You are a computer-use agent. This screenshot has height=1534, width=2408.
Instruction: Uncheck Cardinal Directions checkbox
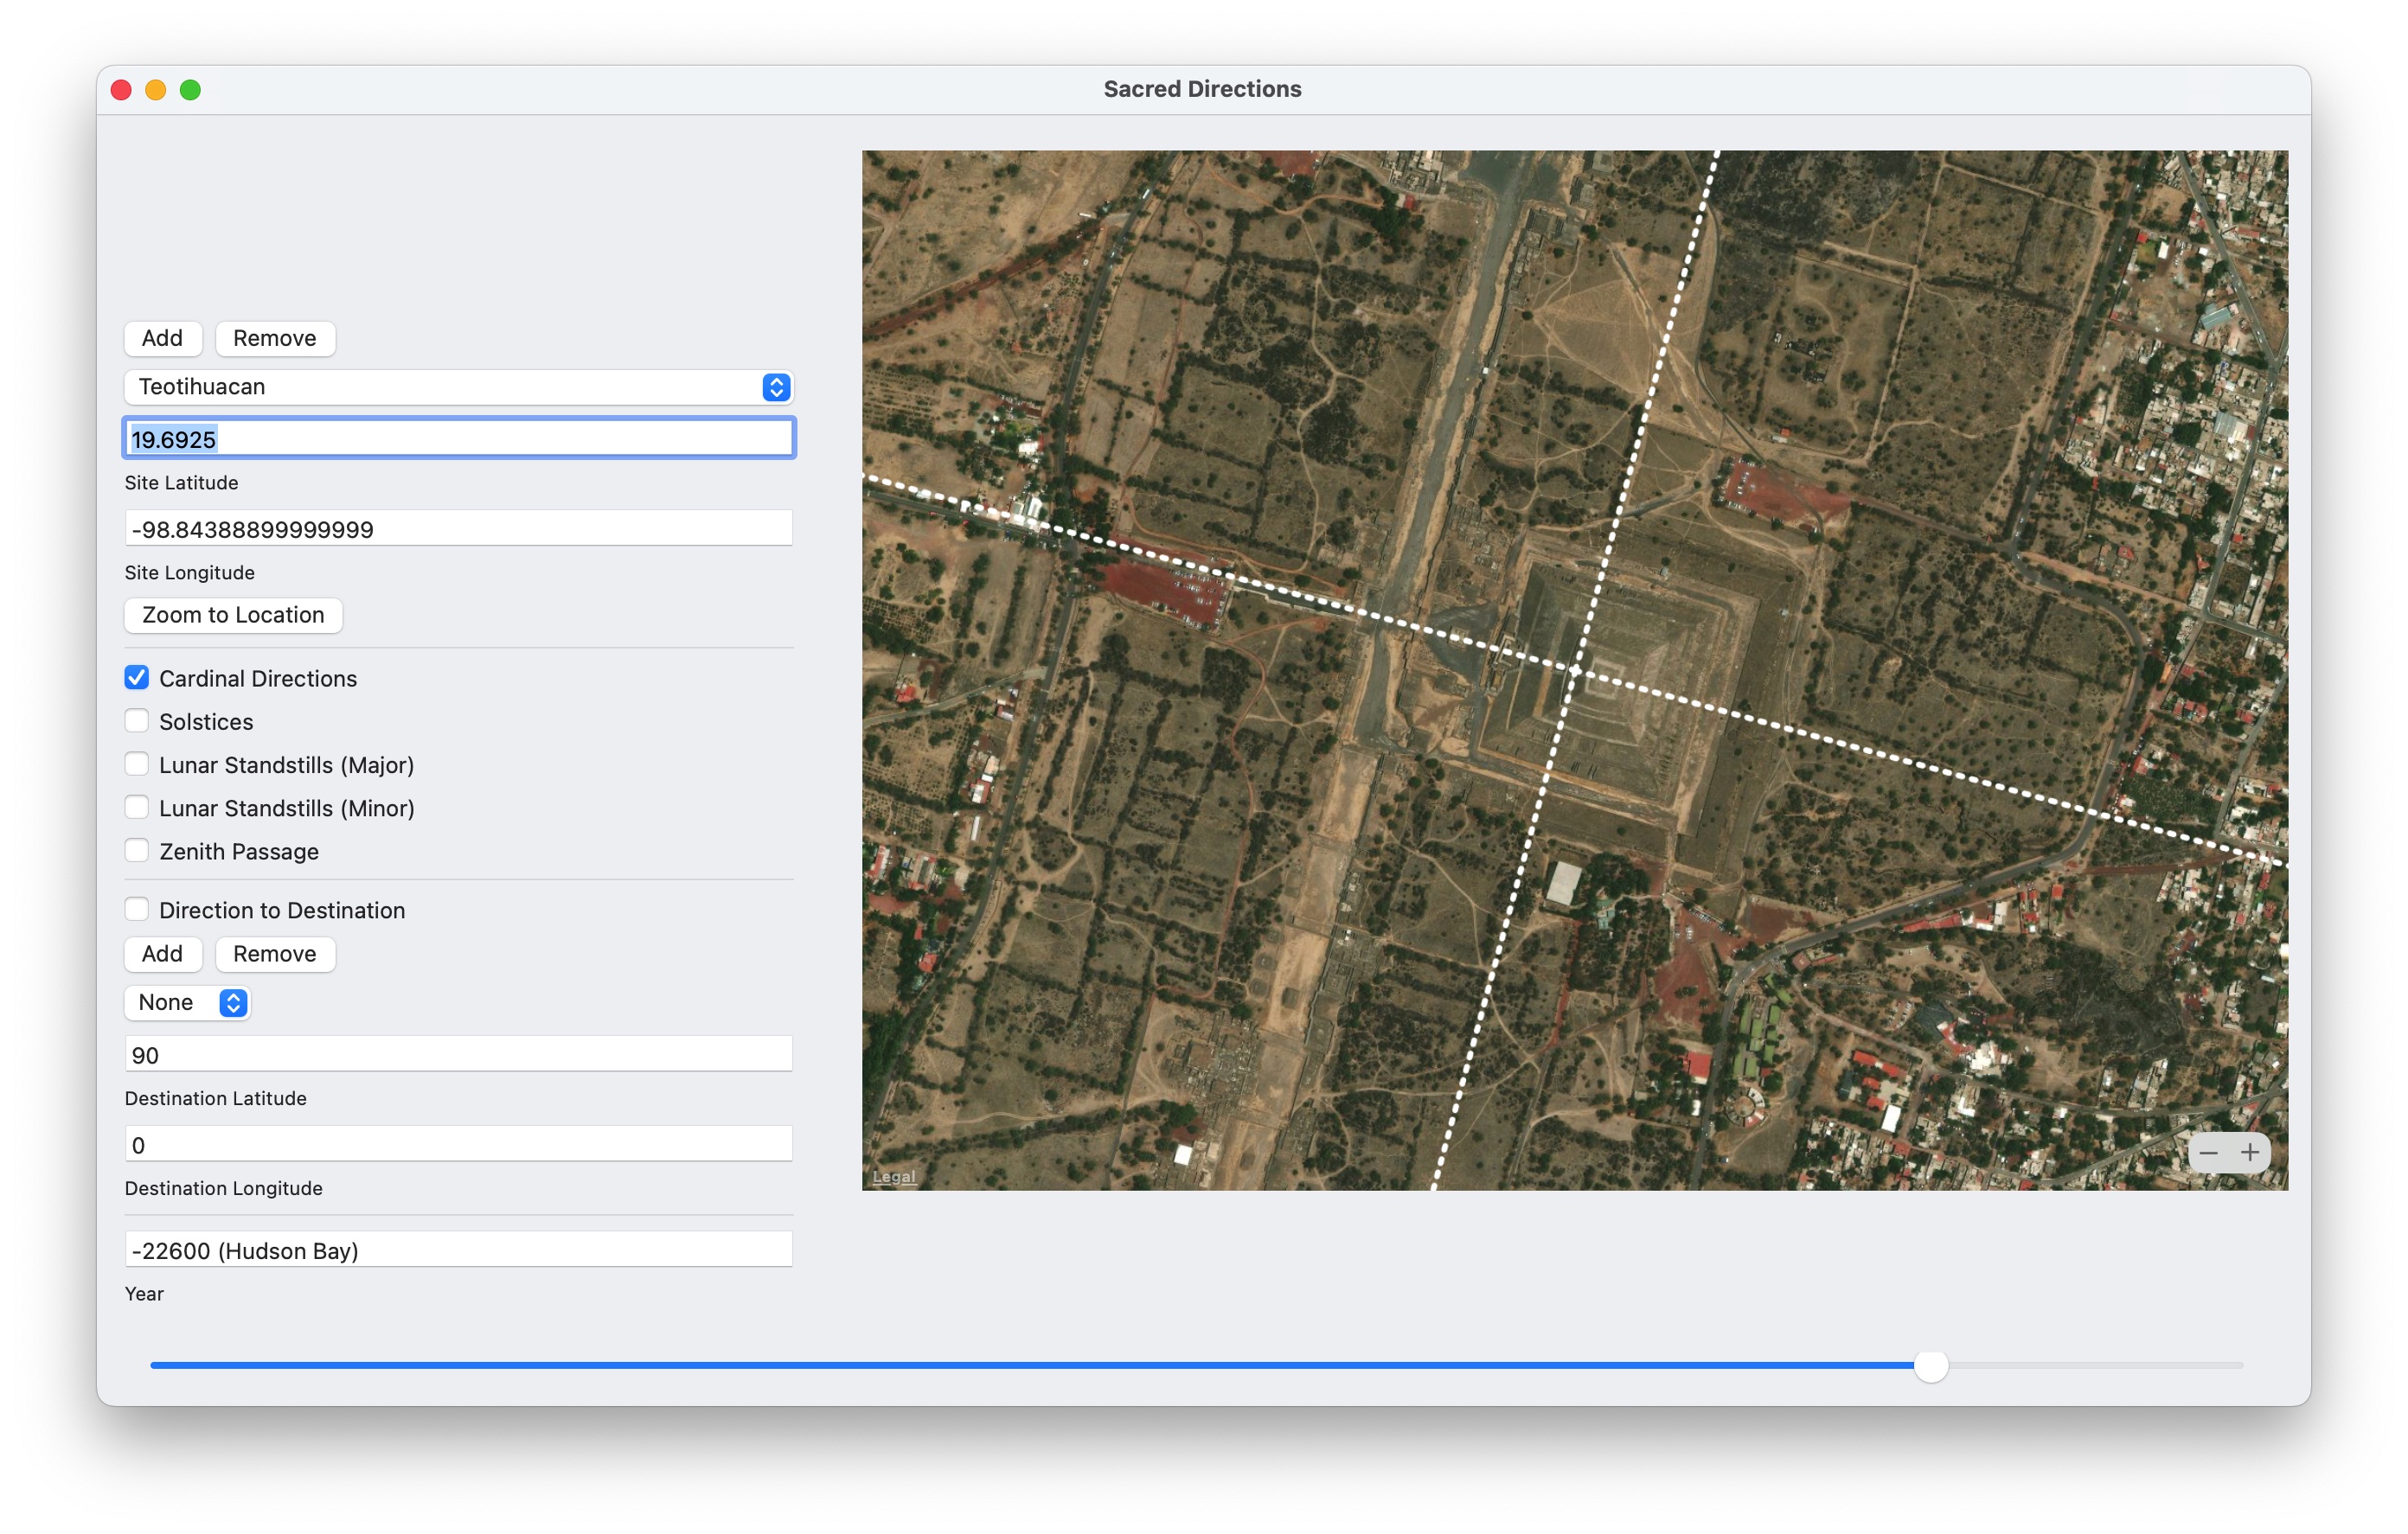(x=137, y=678)
